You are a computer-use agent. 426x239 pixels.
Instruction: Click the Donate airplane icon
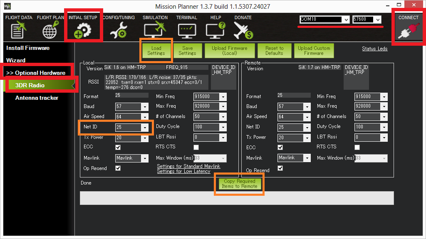point(243,31)
